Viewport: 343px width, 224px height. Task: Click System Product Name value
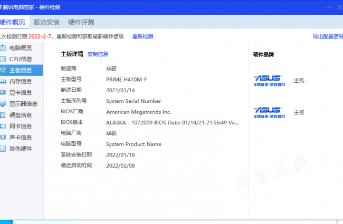point(134,144)
